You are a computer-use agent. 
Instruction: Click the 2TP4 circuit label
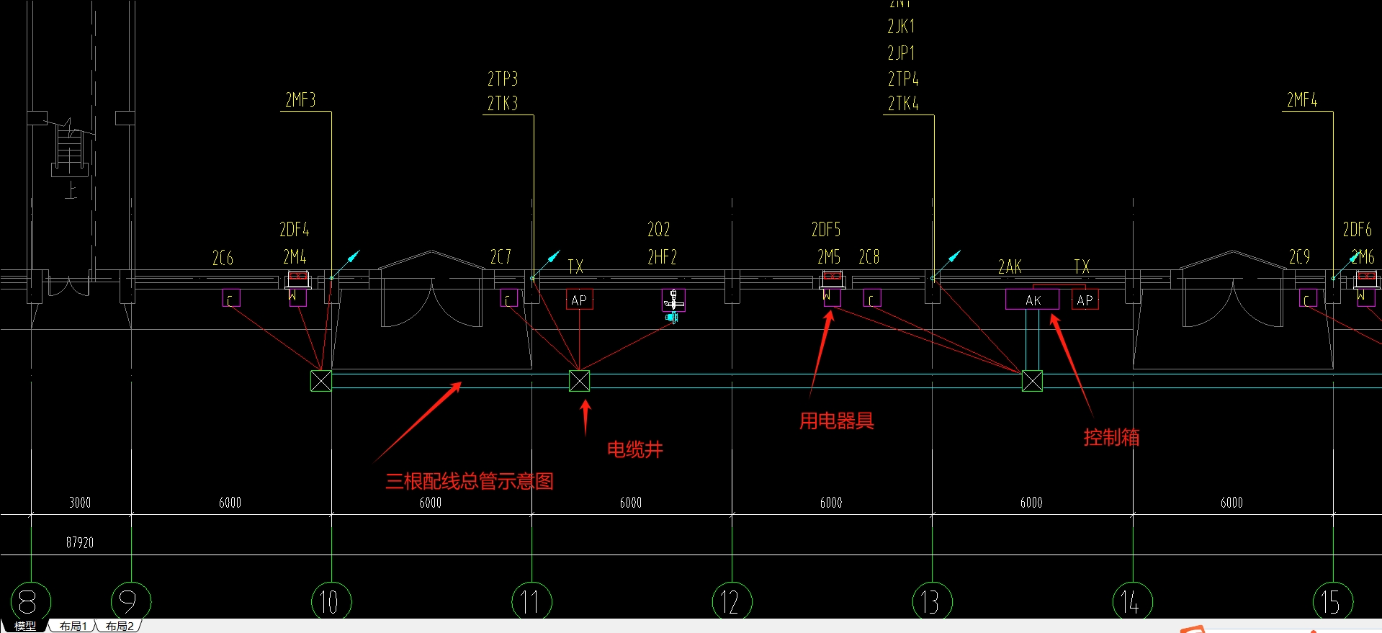903,78
